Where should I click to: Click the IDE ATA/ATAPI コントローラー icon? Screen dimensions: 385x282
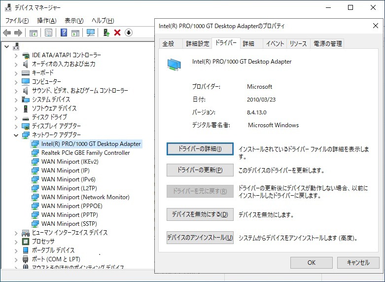(26, 55)
